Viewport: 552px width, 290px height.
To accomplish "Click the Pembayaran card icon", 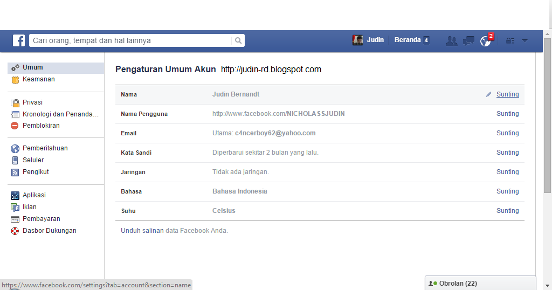I will (x=15, y=219).
